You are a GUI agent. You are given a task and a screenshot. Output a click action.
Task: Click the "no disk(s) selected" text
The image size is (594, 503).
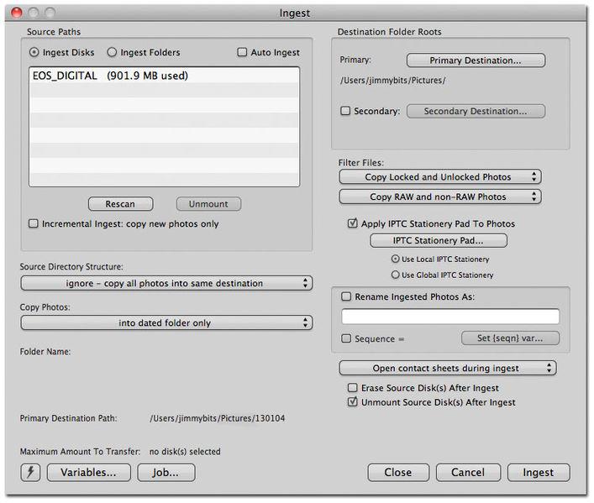point(185,452)
